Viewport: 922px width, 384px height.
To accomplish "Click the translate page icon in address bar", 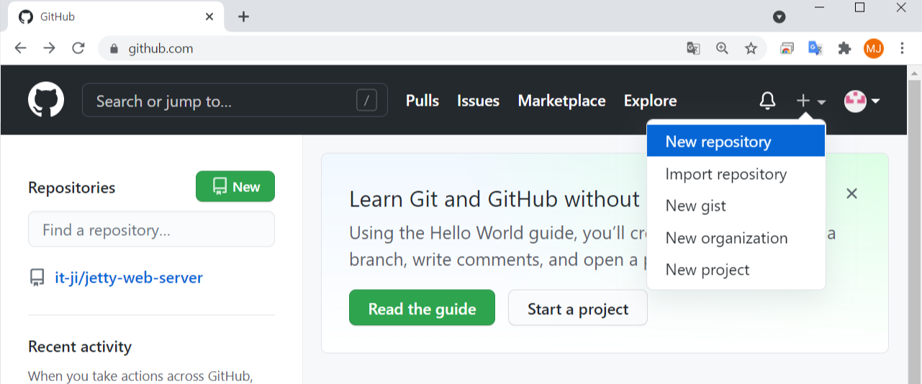I will coord(693,48).
